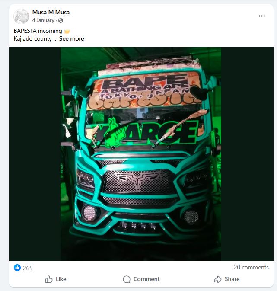
Task: Click the Musa M Musa name link
Action: pyautogui.click(x=51, y=12)
